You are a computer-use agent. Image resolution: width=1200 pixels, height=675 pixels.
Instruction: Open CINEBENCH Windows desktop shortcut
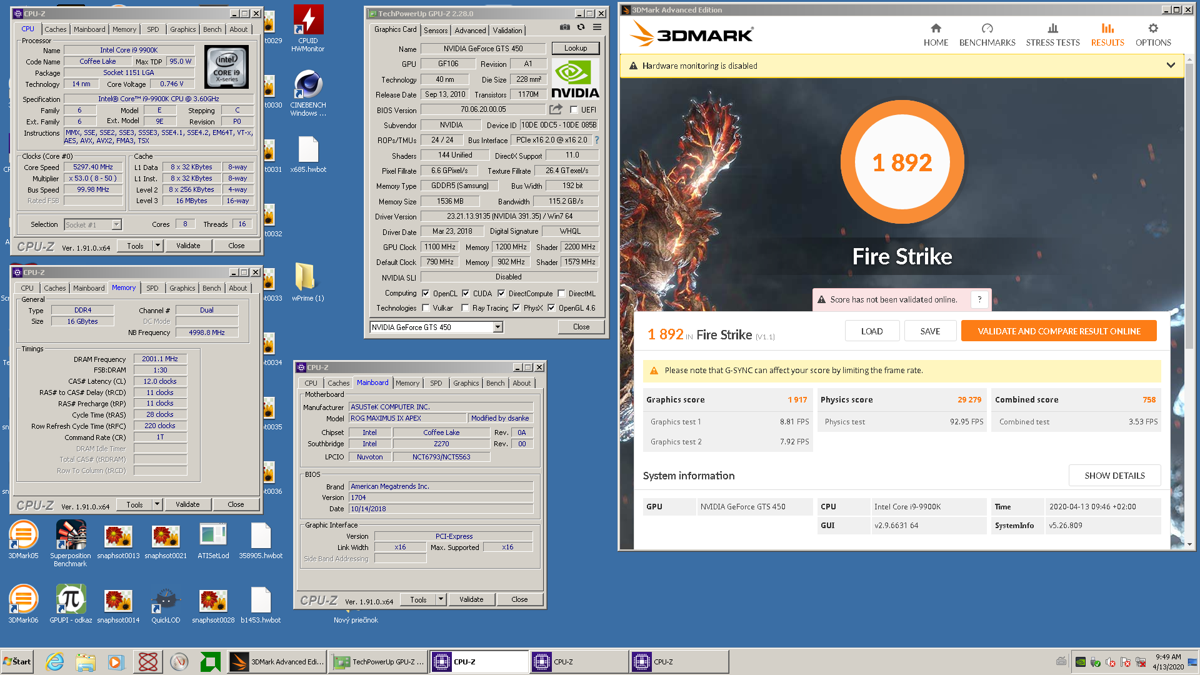click(x=308, y=94)
